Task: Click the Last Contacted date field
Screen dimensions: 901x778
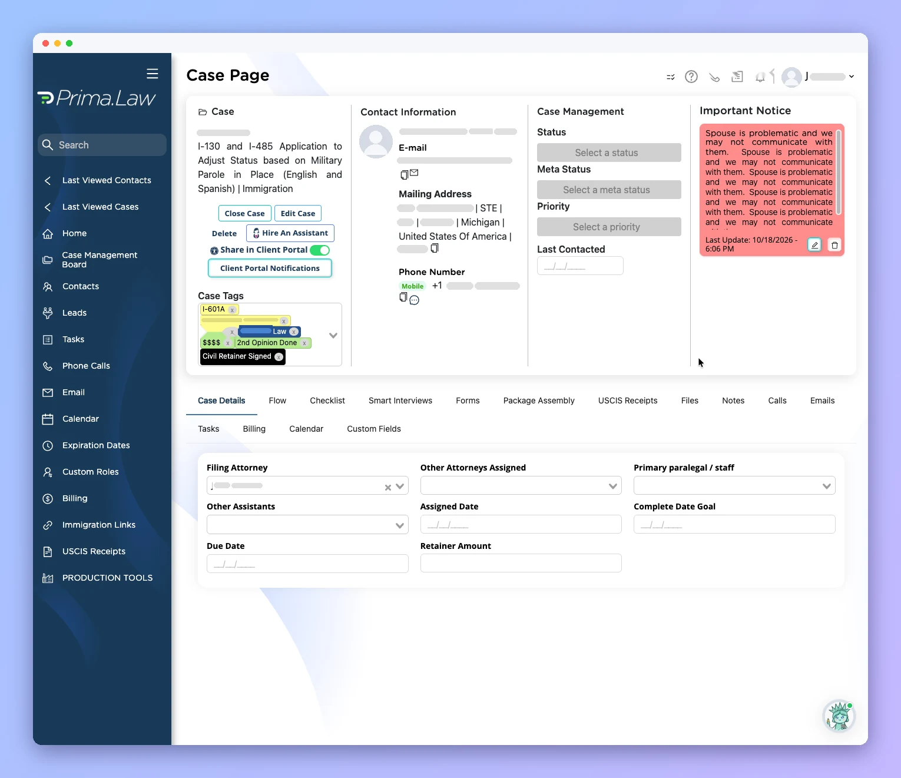Action: [580, 266]
